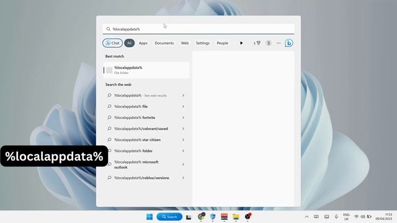Expand arrow for microsoft outlook suggestion
Viewport: 397px width, 223px height.
[x=183, y=164]
